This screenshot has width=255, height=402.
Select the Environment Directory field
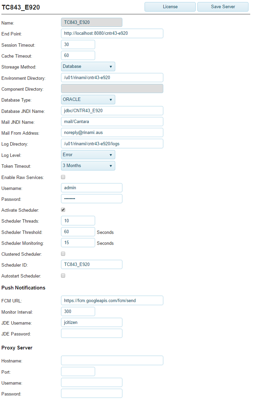112,77
